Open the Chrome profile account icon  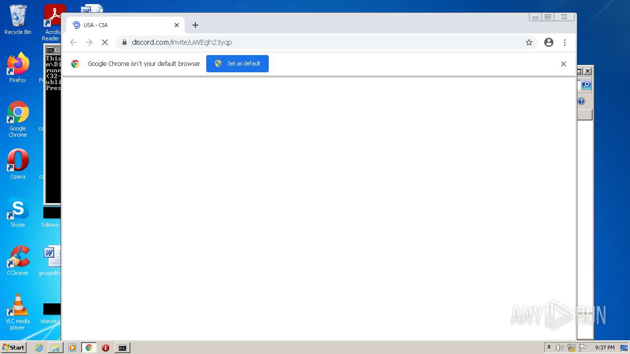pos(549,42)
